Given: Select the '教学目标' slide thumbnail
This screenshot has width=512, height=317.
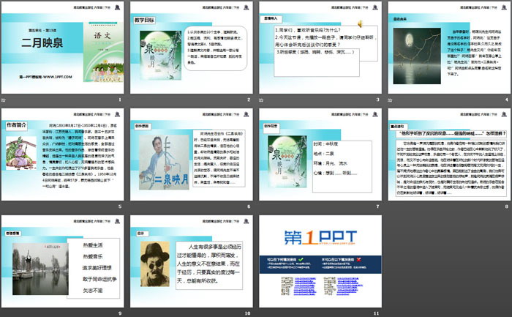Looking at the screenshot, I should (192, 48).
